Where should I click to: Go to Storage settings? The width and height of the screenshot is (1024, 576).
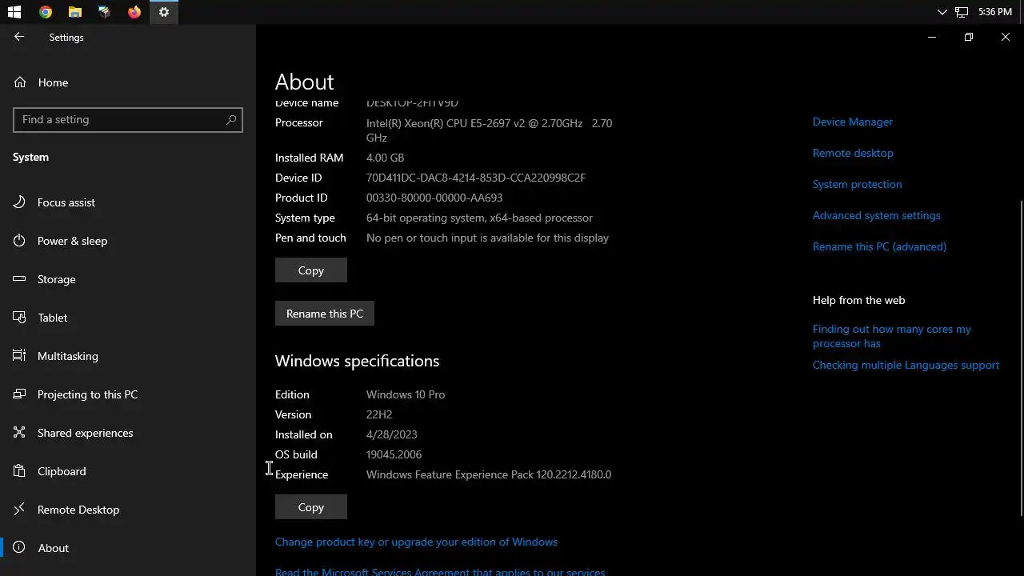pyautogui.click(x=128, y=279)
